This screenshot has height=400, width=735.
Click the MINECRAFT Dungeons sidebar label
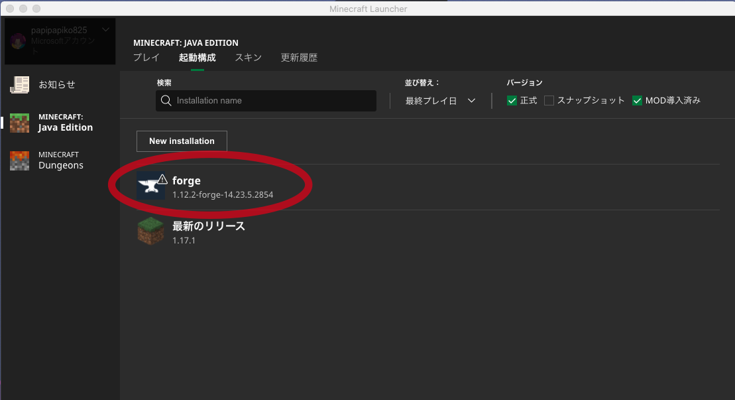[61, 161]
